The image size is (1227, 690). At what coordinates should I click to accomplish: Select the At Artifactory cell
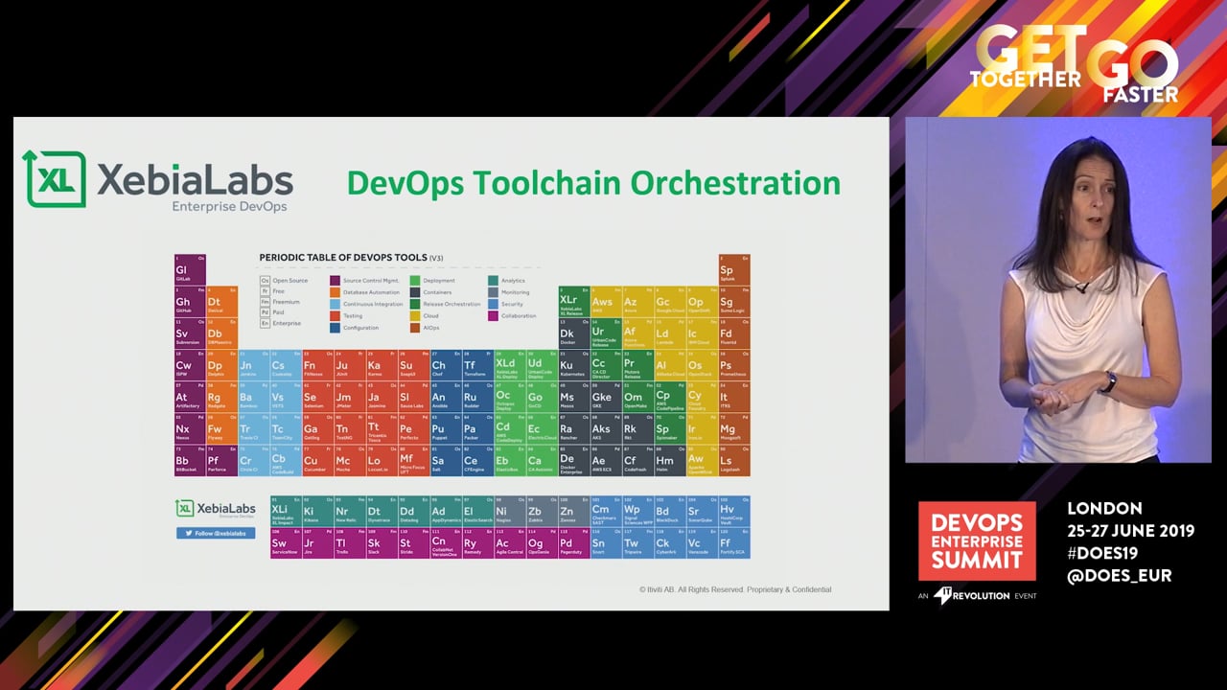[x=190, y=397]
